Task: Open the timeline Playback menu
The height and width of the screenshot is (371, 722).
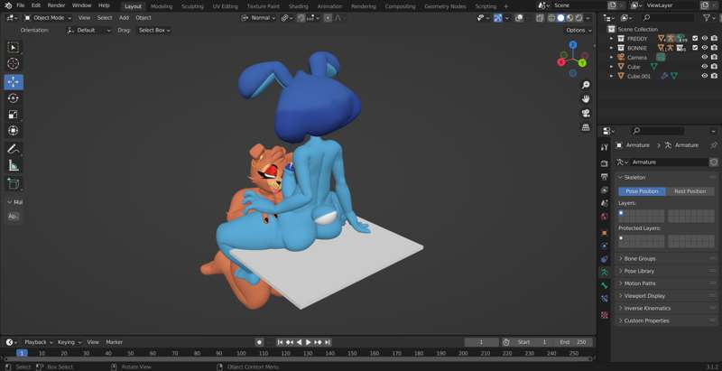Action: pos(38,342)
